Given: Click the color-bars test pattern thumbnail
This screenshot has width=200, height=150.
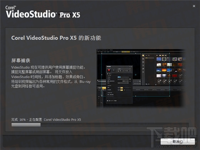Looking at the screenshot, I should click(x=175, y=59).
